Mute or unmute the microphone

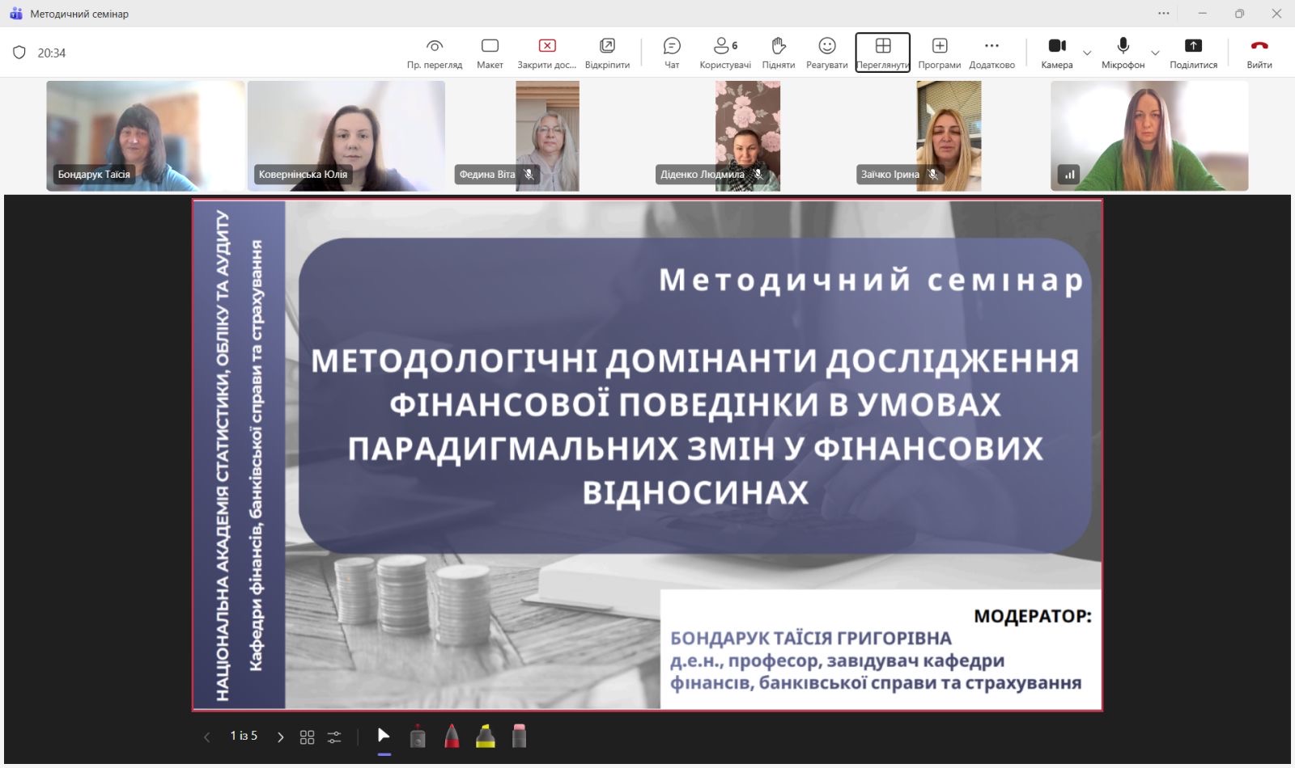pos(1123,53)
